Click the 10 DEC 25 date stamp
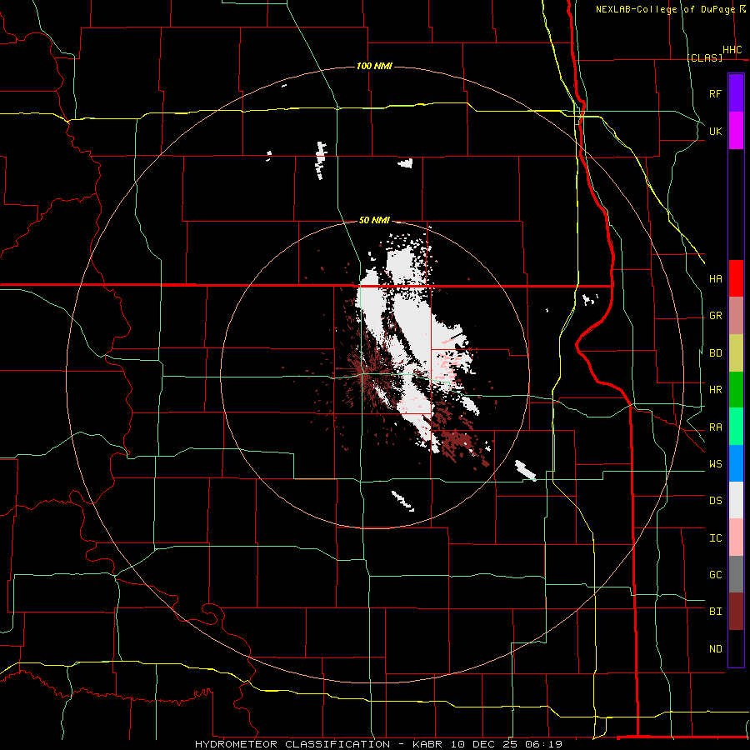The height and width of the screenshot is (750, 750). pyautogui.click(x=485, y=744)
